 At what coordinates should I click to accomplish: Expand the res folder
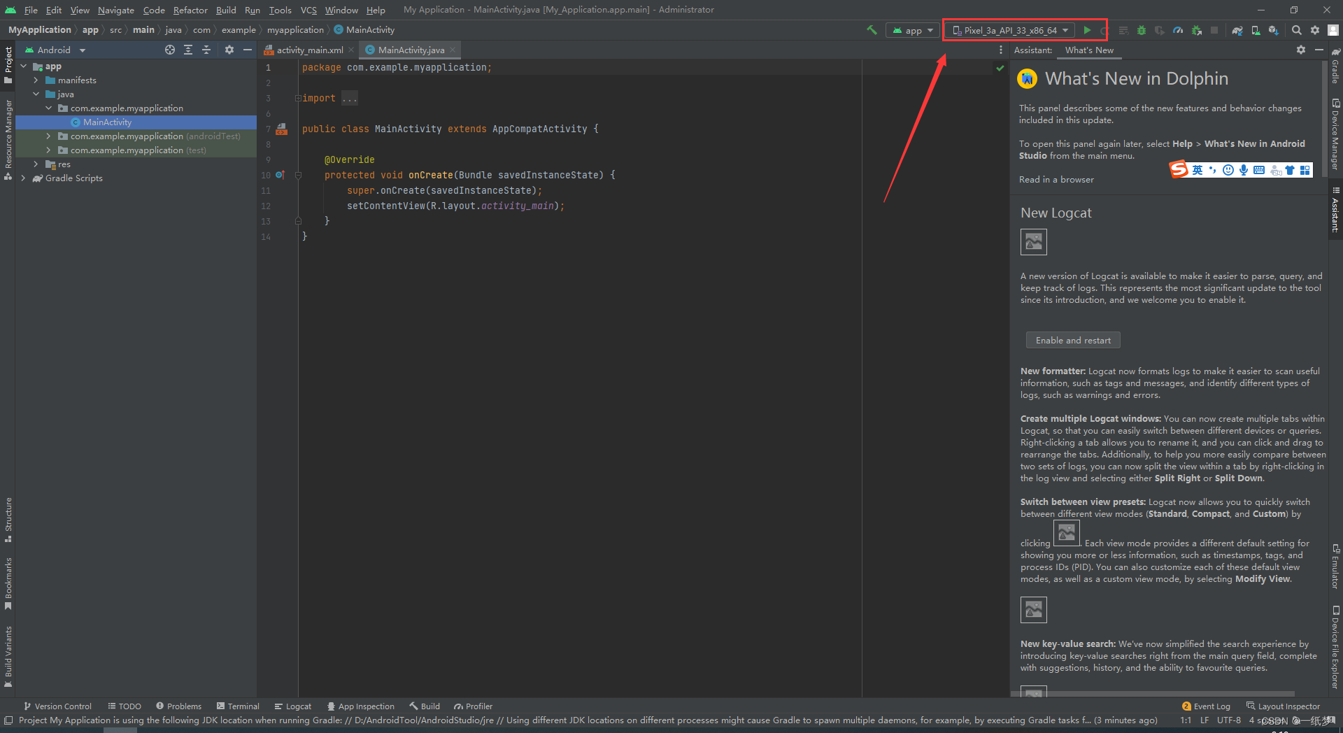36,164
